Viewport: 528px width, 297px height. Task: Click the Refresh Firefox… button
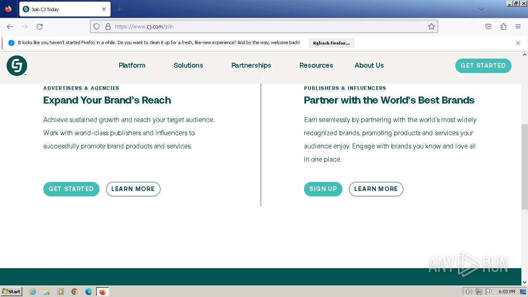pyautogui.click(x=331, y=43)
